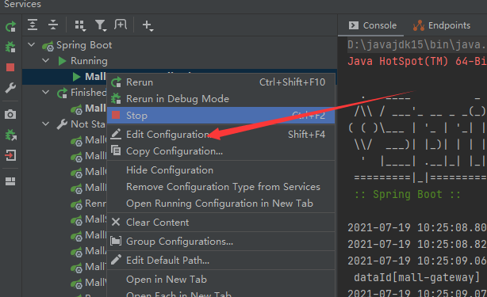Choose Open in New Tab entry

pos(220,280)
